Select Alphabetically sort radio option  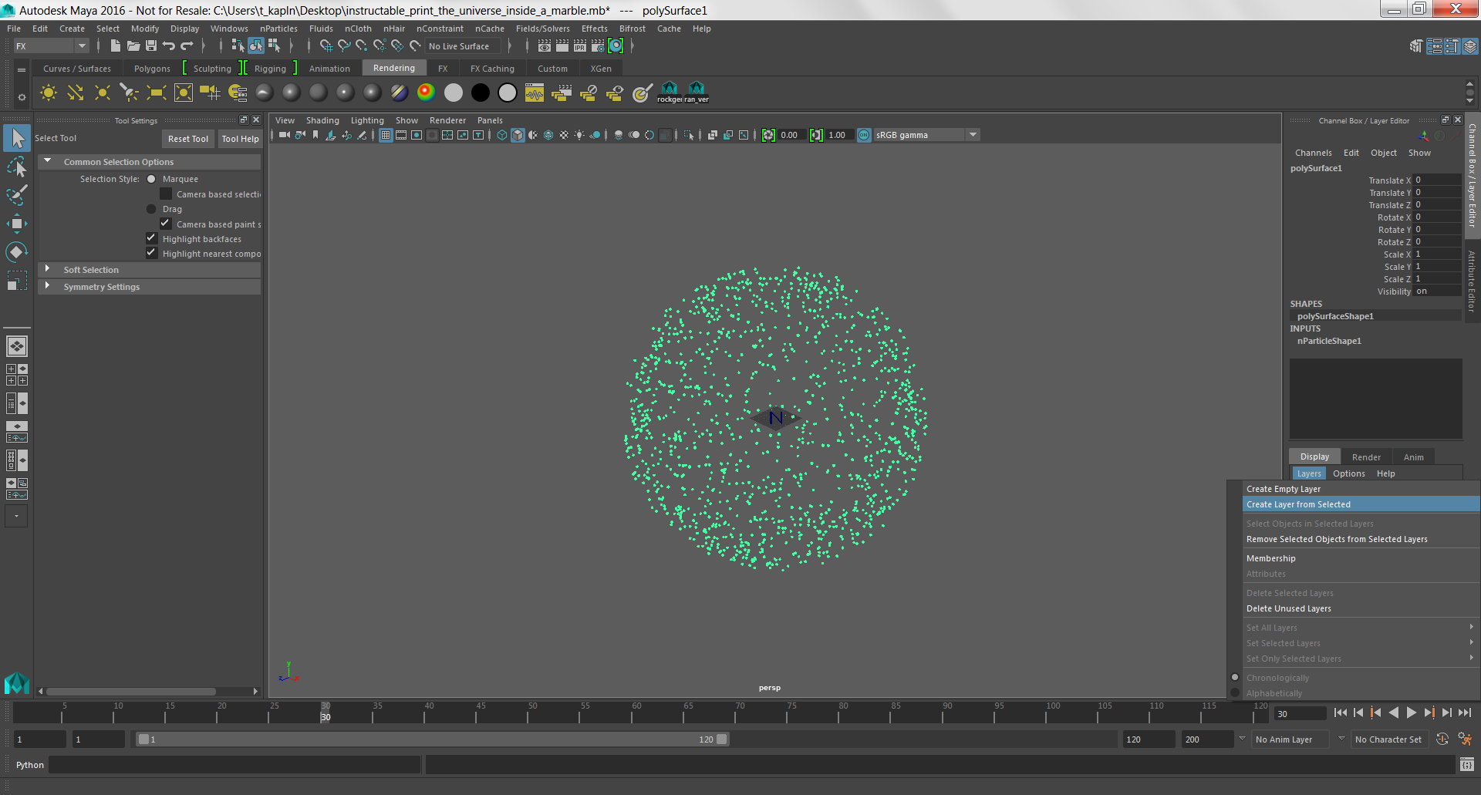pyautogui.click(x=1235, y=693)
